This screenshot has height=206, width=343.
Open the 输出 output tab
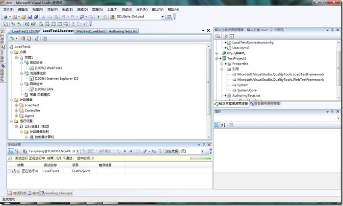click(33, 193)
